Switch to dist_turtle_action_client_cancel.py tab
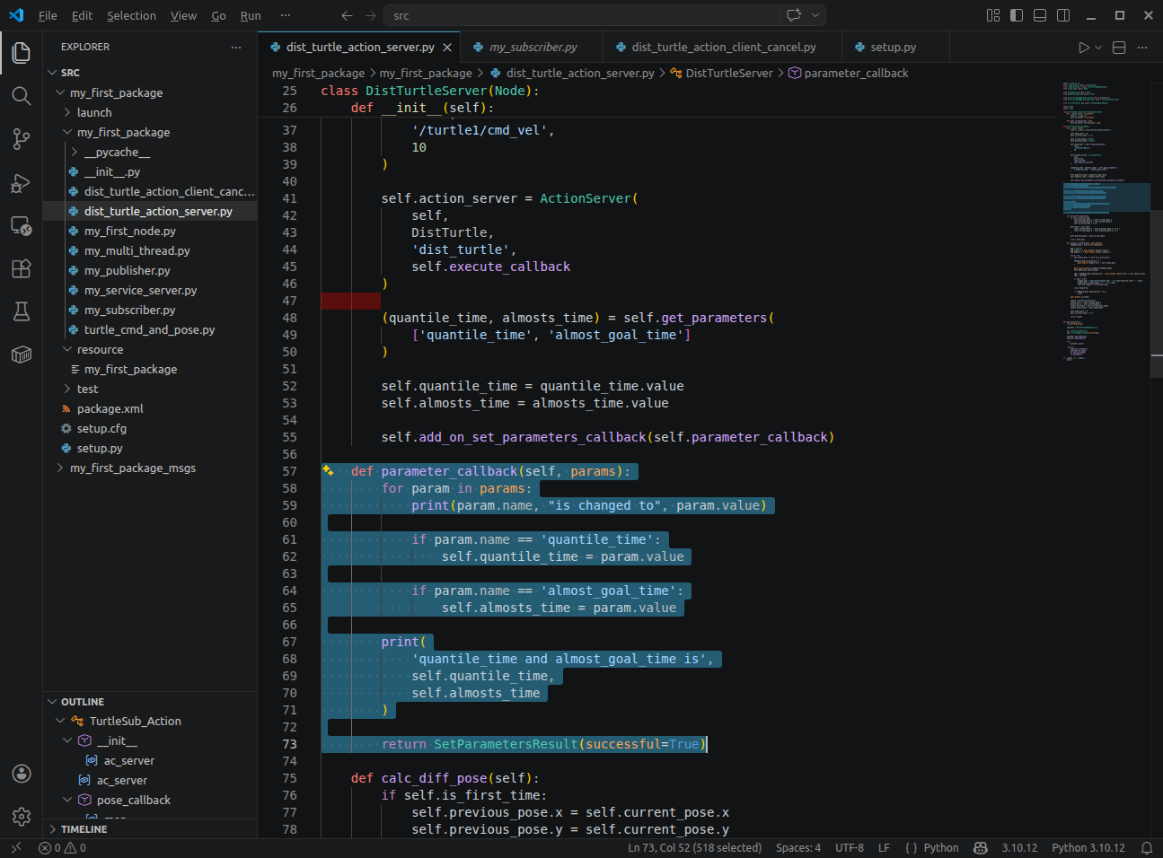 click(x=723, y=48)
